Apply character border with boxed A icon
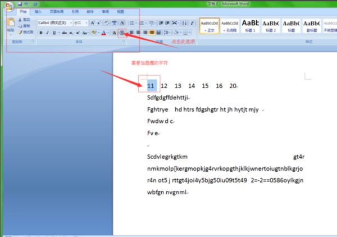The height and width of the screenshot is (237, 337). click(122, 22)
